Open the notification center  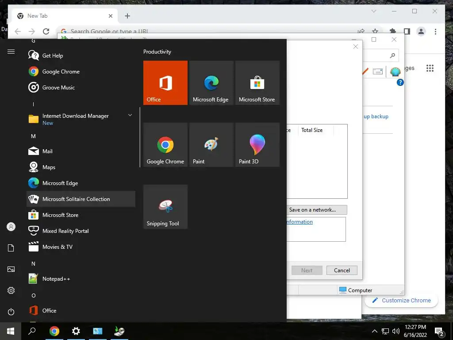click(439, 331)
